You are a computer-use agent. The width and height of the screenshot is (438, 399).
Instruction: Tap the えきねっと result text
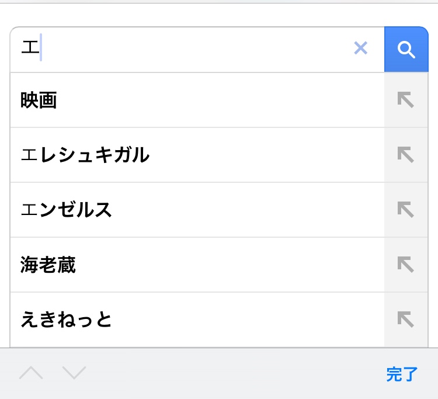click(66, 320)
